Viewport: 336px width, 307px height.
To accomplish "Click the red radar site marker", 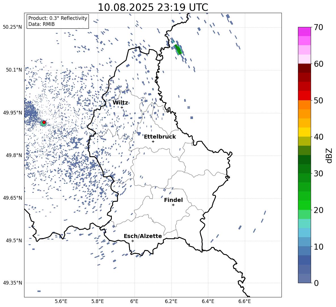I will pyautogui.click(x=44, y=122).
